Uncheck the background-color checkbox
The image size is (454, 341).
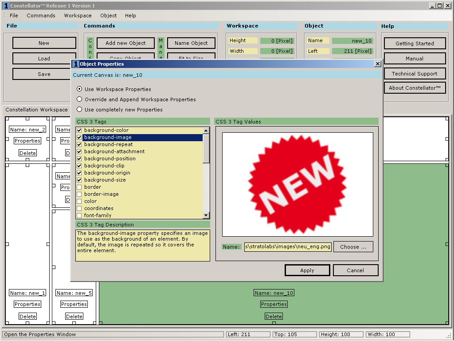pos(79,130)
